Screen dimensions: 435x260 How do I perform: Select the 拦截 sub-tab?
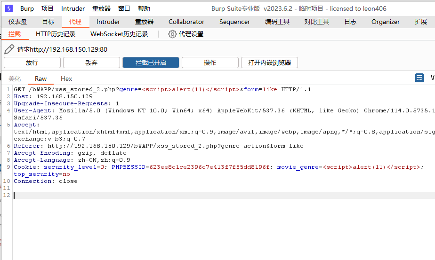click(15, 34)
